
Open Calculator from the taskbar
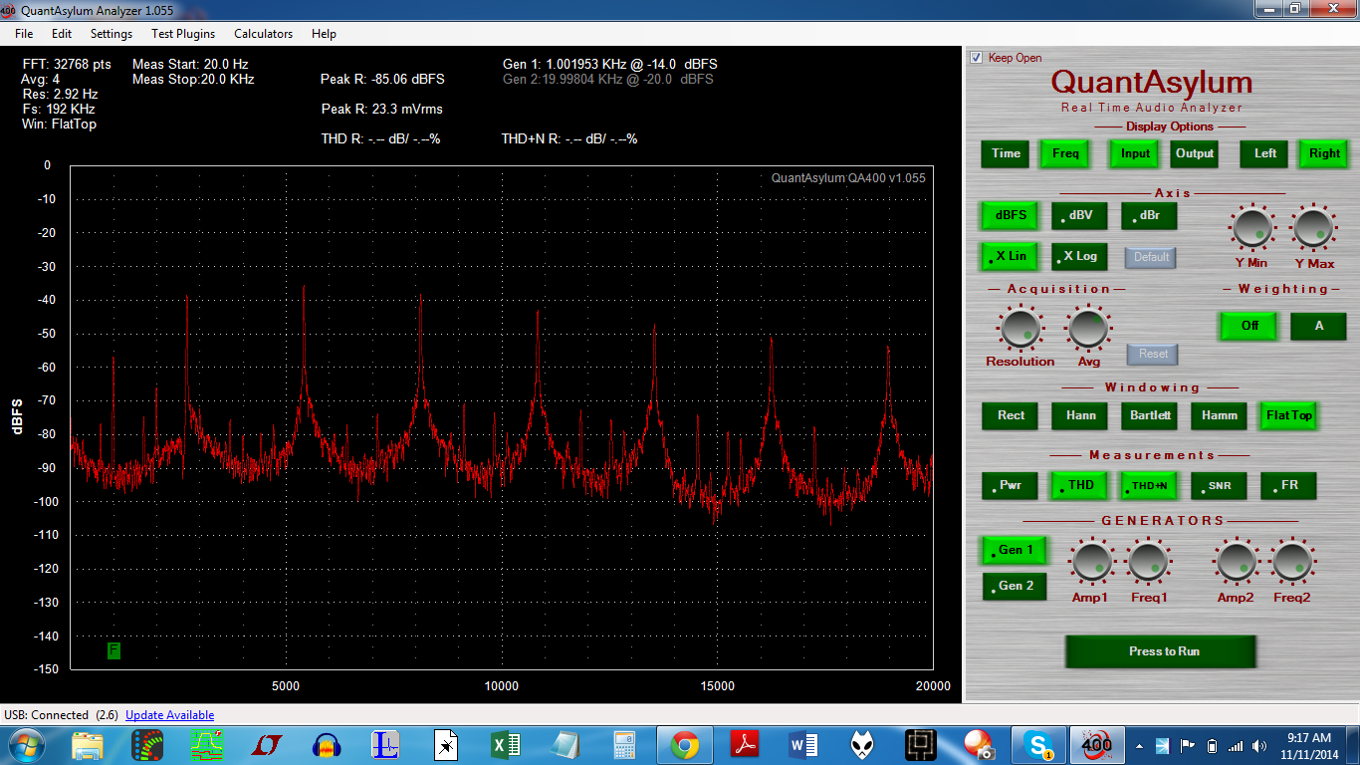(x=625, y=745)
